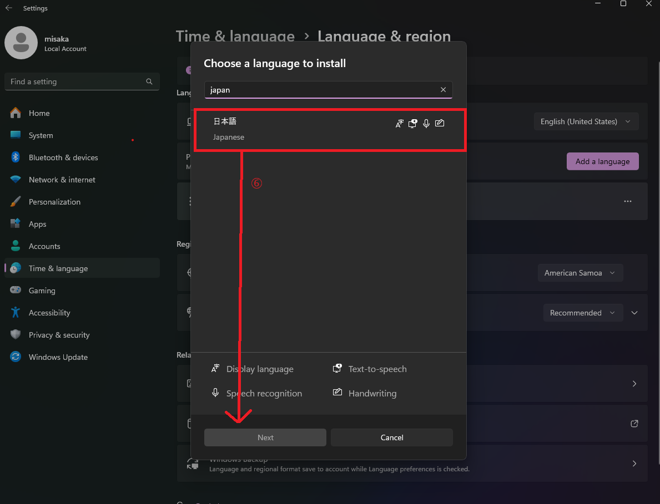Select Time & language in sidebar
Image resolution: width=660 pixels, height=504 pixels.
(82, 268)
